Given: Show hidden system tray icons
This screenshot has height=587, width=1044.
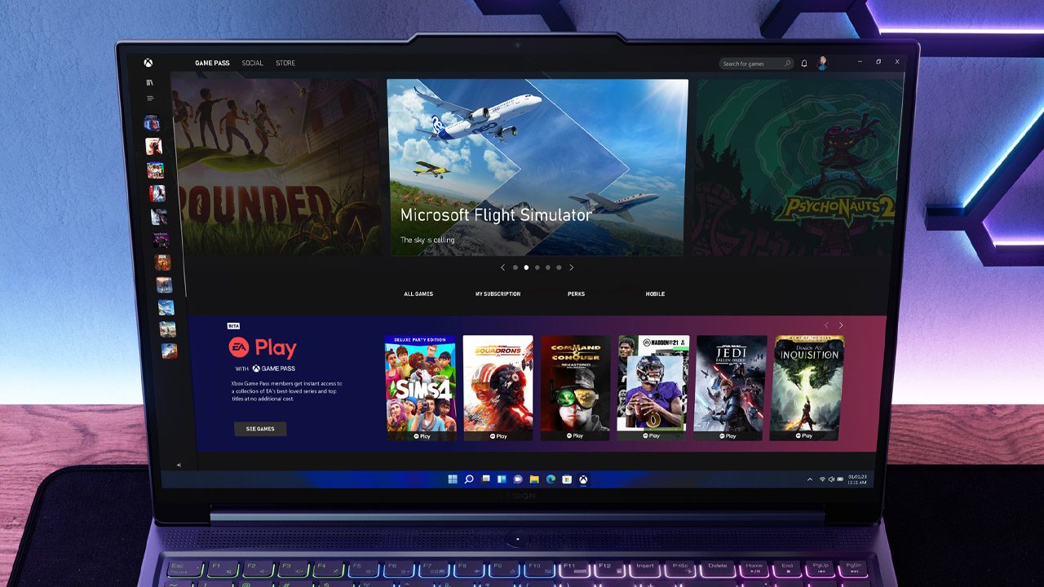Looking at the screenshot, I should 810,479.
